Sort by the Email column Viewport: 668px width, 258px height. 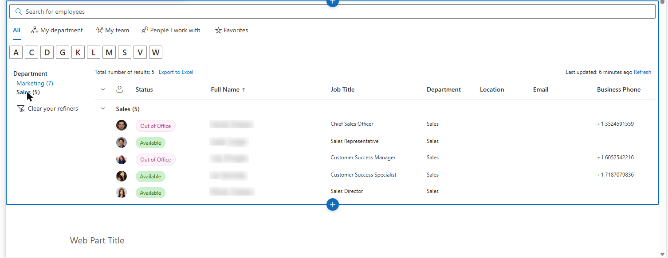point(541,89)
